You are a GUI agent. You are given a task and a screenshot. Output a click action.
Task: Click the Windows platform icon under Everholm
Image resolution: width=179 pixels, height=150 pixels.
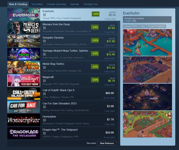click(x=44, y=15)
